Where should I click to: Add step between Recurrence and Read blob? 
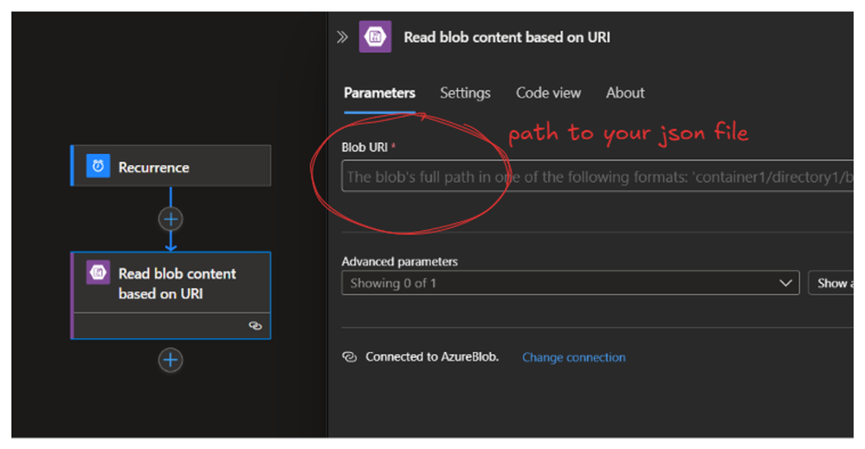(x=171, y=219)
